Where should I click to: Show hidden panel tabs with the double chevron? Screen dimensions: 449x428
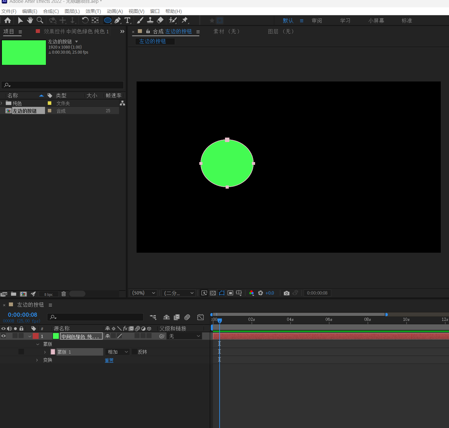click(x=122, y=31)
